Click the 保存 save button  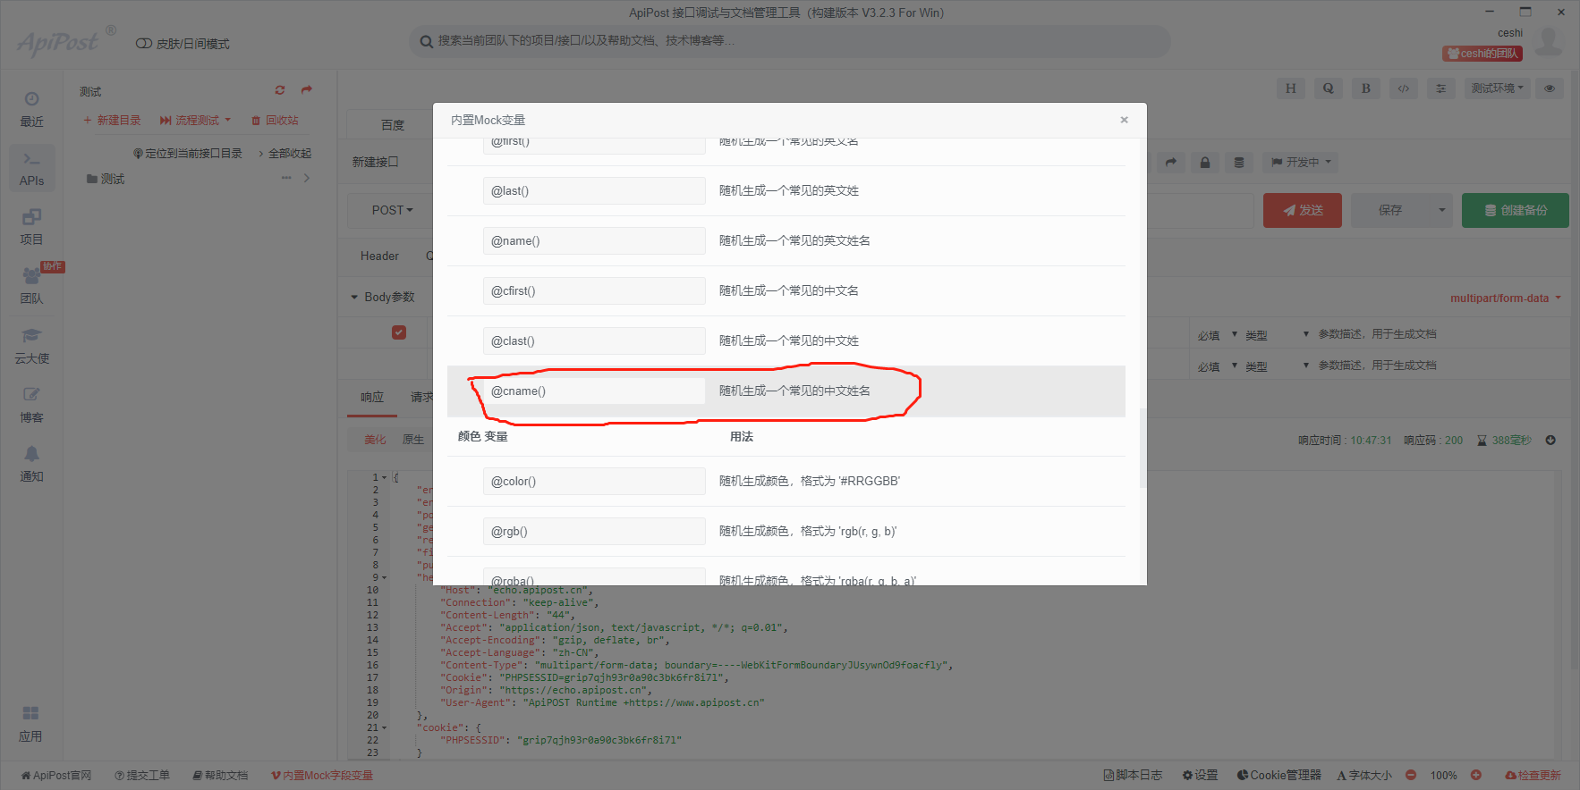click(x=1390, y=210)
